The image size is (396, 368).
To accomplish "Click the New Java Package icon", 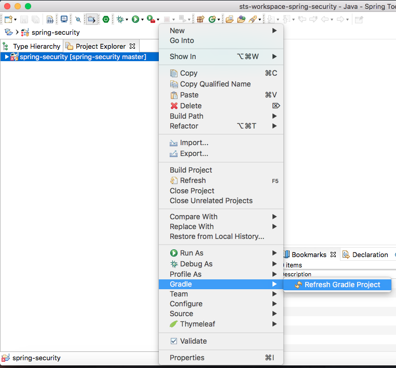I will (200, 19).
